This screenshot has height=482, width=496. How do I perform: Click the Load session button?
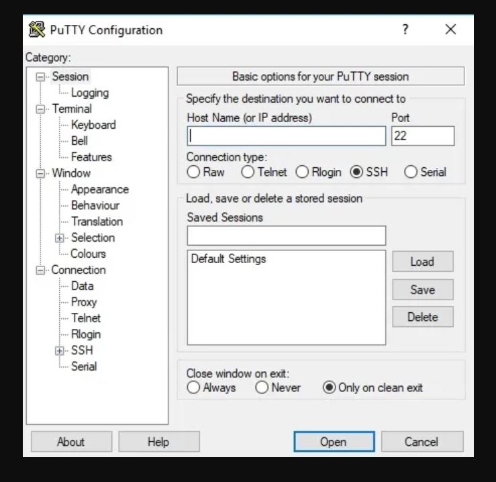(x=422, y=262)
